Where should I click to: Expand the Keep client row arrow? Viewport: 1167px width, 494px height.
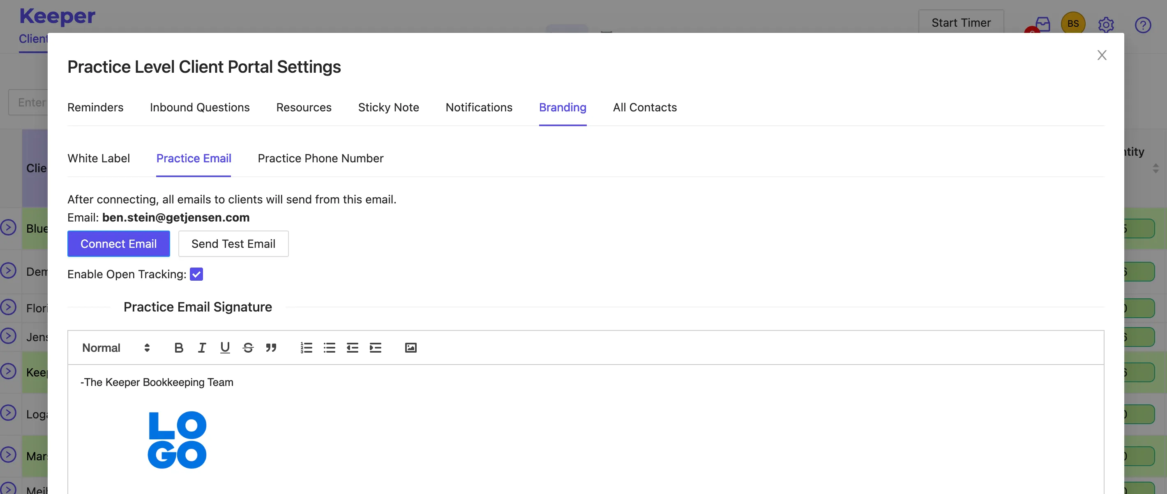[8, 371]
